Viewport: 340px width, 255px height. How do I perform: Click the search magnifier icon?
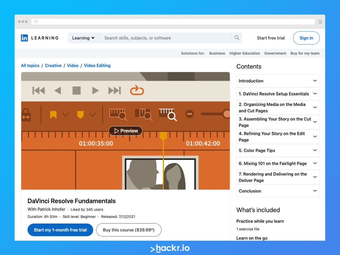pos(237,38)
